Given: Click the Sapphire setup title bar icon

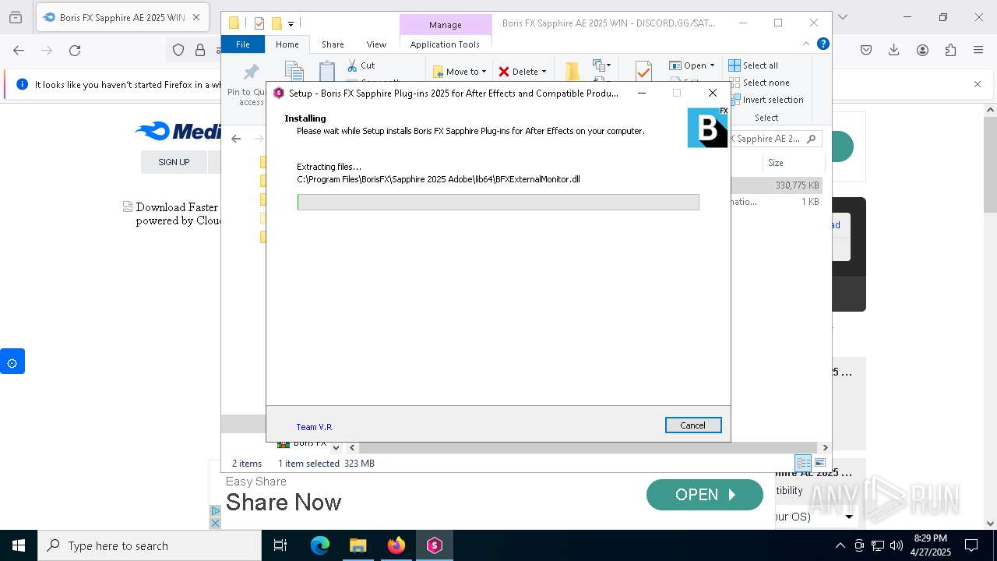Looking at the screenshot, I should (279, 93).
